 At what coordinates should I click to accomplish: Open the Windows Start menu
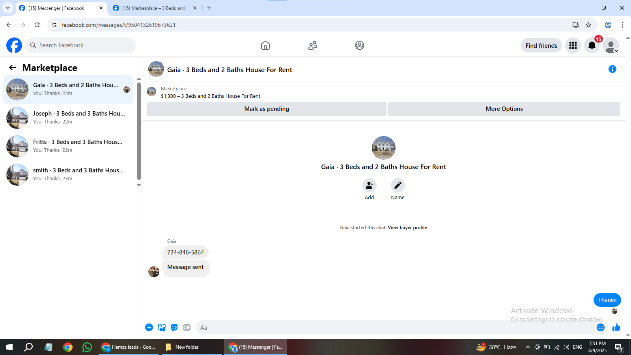pos(9,347)
